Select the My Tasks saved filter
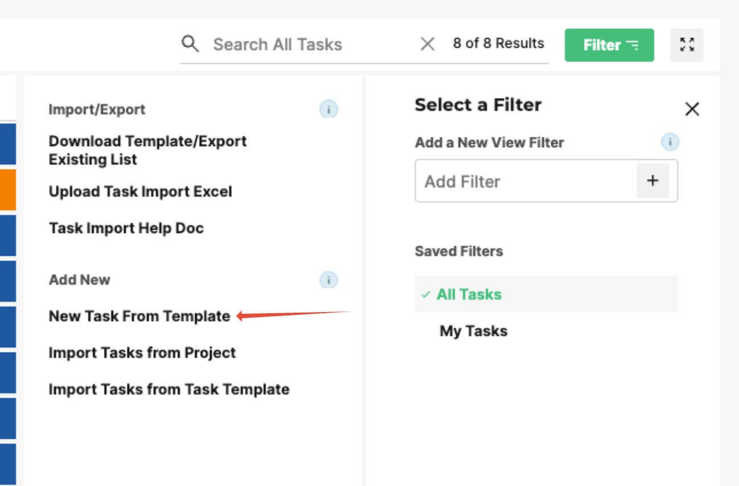The width and height of the screenshot is (739, 486). 546,331
